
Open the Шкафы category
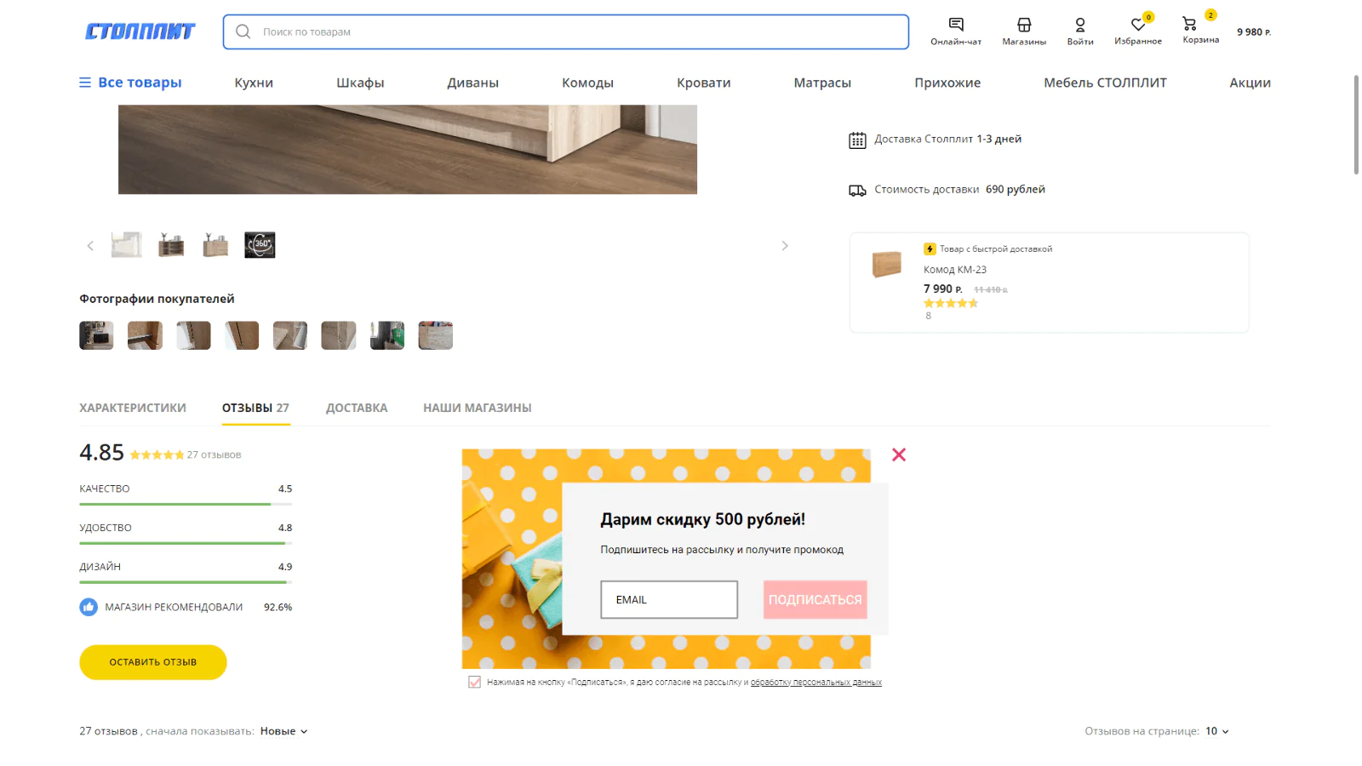pyautogui.click(x=360, y=83)
